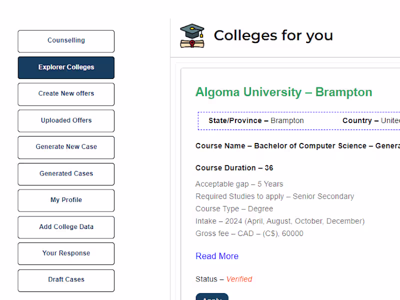The height and width of the screenshot is (300, 400).
Task: Open My Profile
Action: point(66,200)
